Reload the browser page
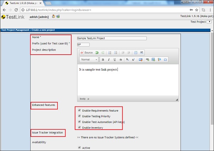 tap(16, 10)
